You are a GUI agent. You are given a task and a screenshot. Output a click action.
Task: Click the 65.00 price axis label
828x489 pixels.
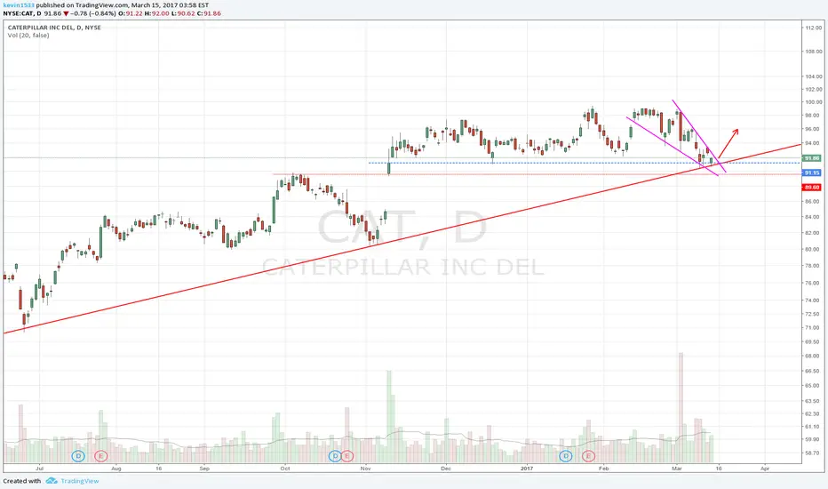(814, 386)
